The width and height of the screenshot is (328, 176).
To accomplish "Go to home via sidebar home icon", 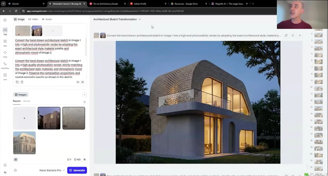I will point(5,165).
